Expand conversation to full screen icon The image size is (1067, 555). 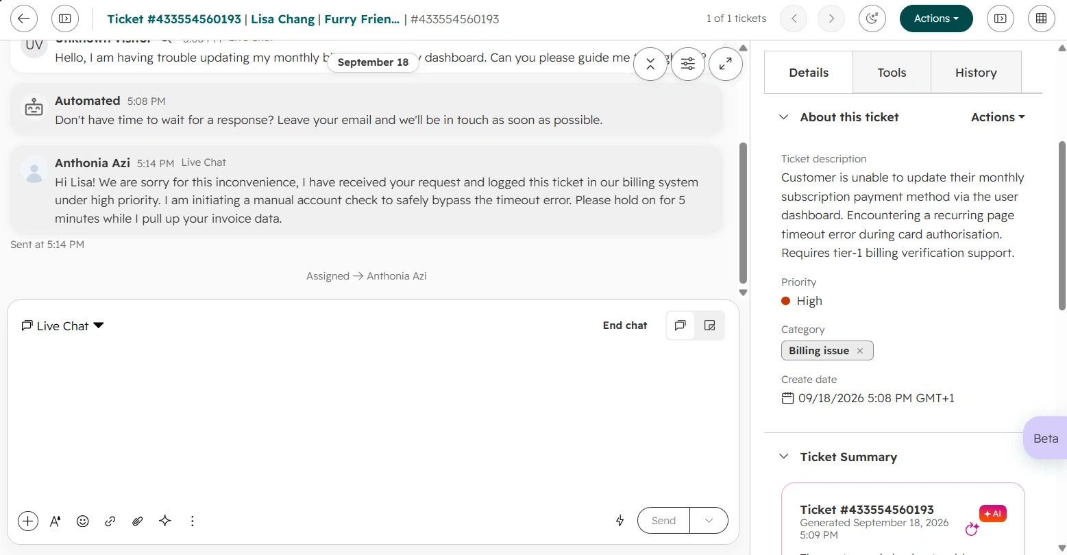(x=726, y=64)
